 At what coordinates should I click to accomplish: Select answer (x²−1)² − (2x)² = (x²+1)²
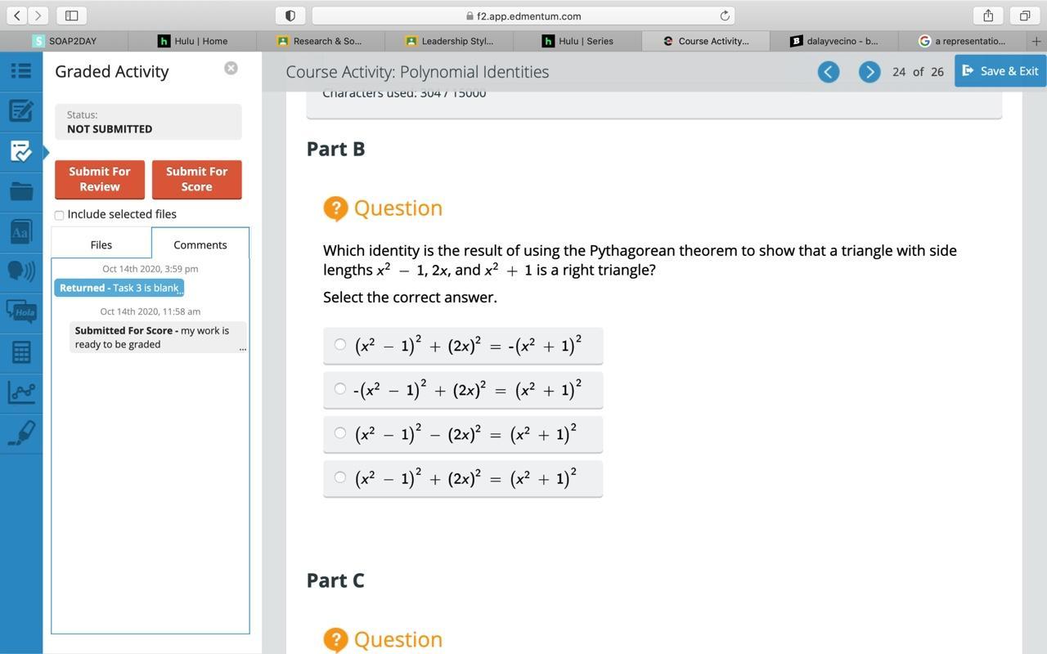[x=463, y=434]
